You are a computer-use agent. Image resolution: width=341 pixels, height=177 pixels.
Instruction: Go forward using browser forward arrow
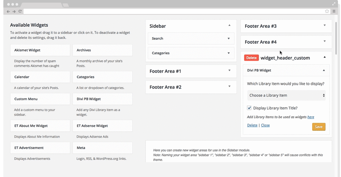tap(14, 11)
